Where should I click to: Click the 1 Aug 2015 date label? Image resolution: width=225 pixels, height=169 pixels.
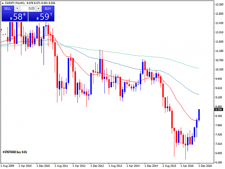click(x=169, y=166)
